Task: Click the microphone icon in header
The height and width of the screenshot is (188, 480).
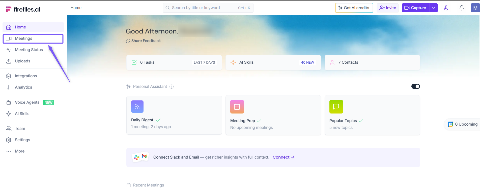Action: coord(446,8)
